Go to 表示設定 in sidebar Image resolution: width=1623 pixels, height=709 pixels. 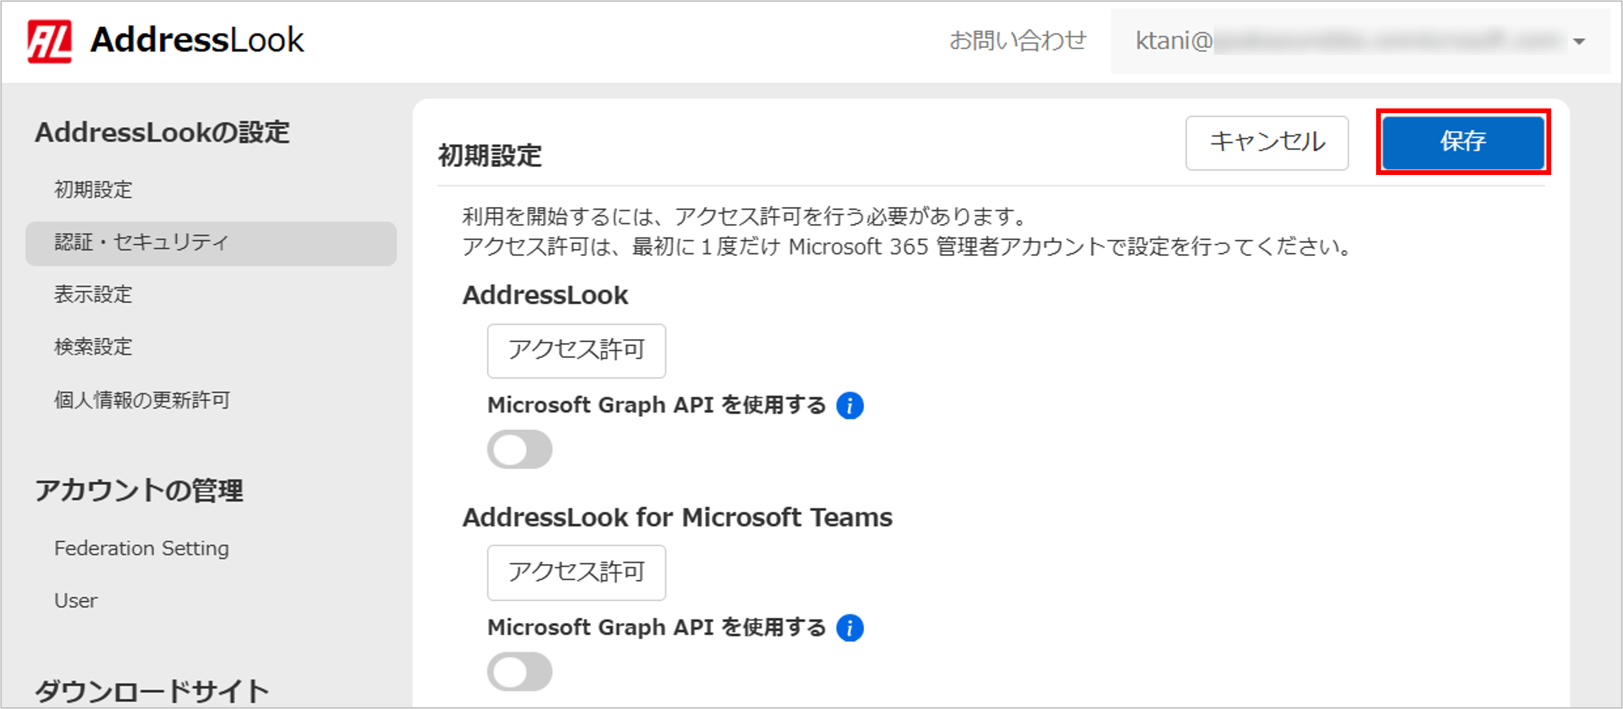coord(93,294)
